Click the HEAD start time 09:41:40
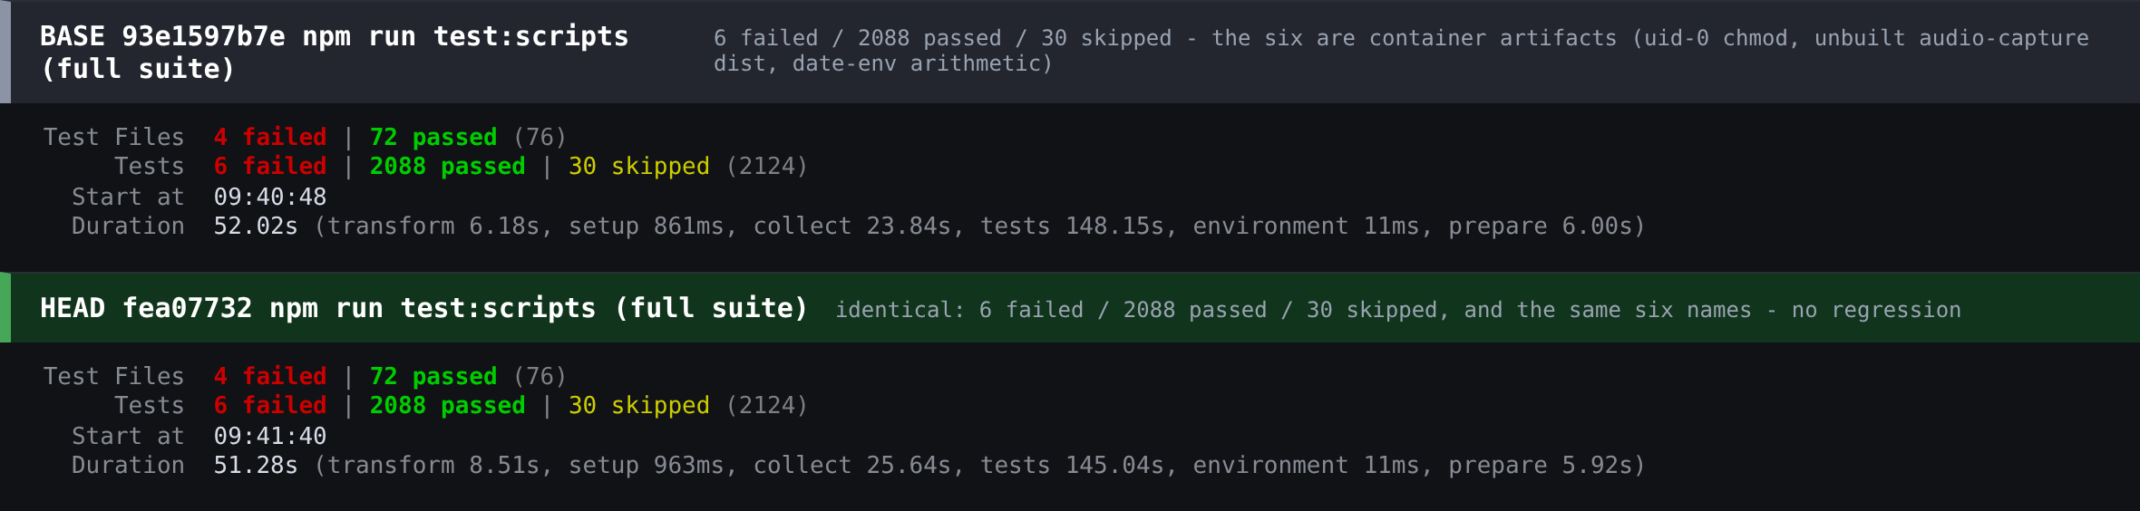 pos(270,436)
